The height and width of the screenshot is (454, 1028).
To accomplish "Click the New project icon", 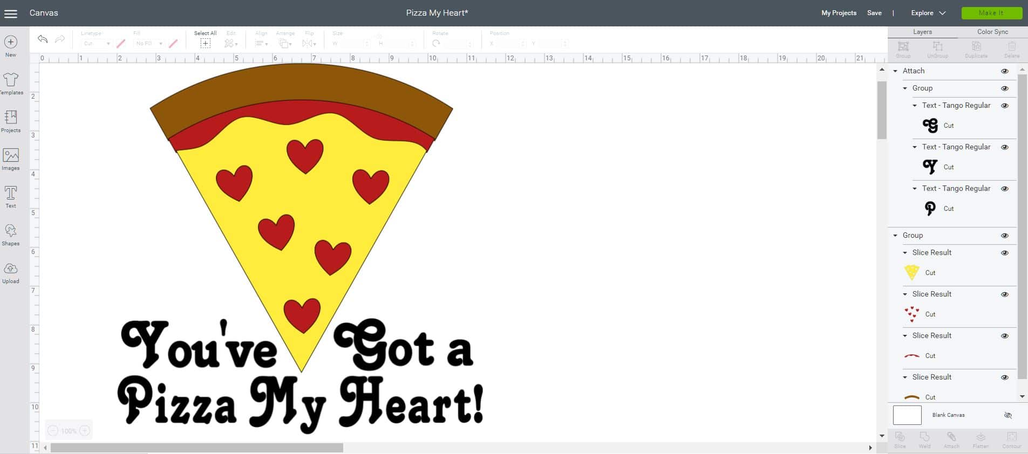I will click(x=11, y=42).
